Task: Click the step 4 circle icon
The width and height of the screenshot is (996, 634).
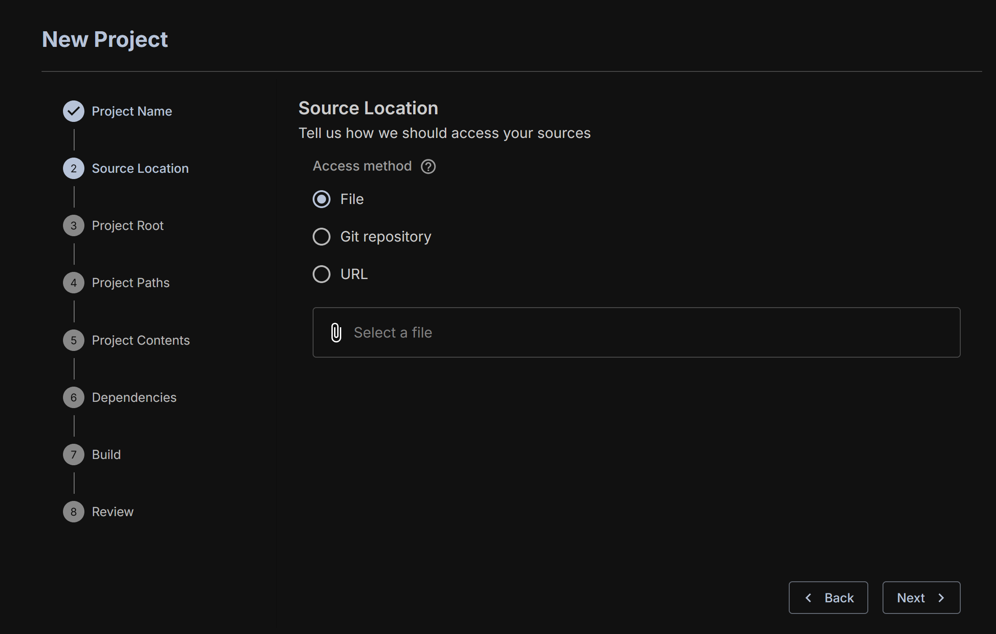Action: [74, 283]
